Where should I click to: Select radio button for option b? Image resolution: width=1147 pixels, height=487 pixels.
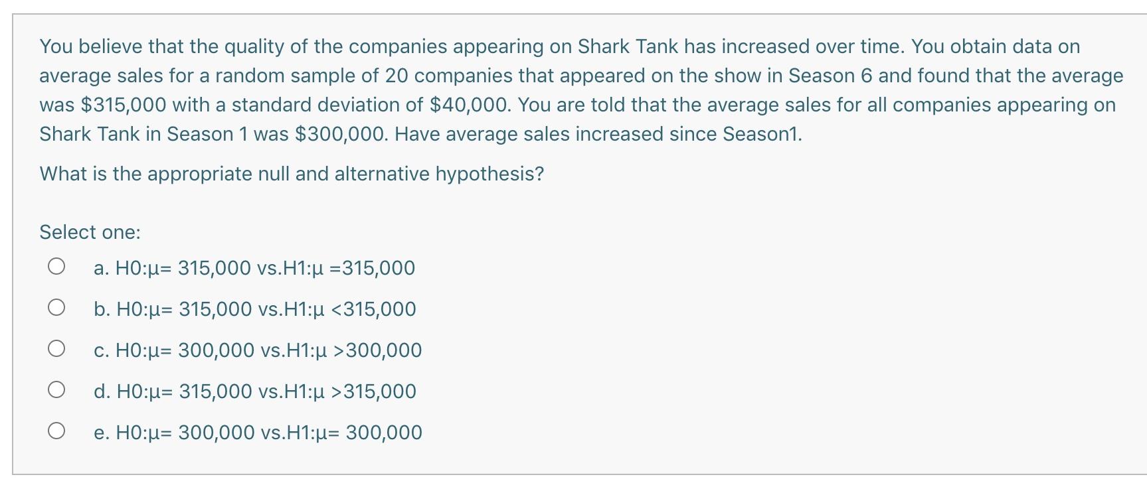[x=56, y=308]
